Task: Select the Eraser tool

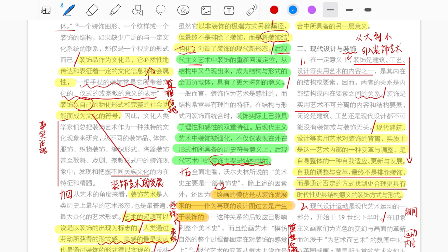Action: coord(92,10)
